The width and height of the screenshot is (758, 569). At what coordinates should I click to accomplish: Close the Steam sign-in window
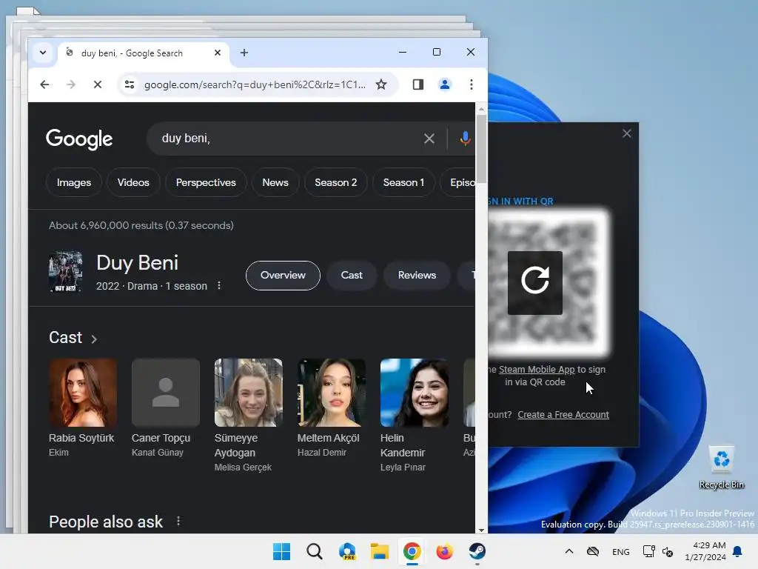pyautogui.click(x=627, y=133)
